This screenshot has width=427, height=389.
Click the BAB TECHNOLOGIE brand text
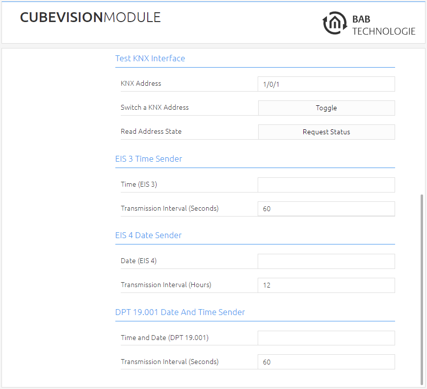coord(384,25)
